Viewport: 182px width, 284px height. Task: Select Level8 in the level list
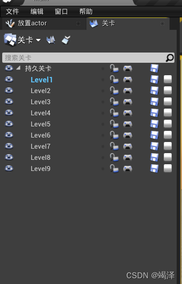coord(40,158)
